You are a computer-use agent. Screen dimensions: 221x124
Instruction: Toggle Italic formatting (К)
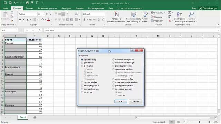click(x=24, y=19)
